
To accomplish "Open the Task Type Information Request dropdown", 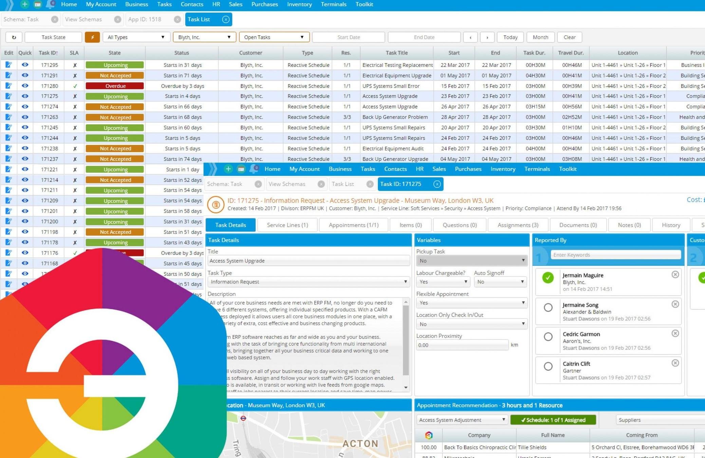I will [308, 282].
